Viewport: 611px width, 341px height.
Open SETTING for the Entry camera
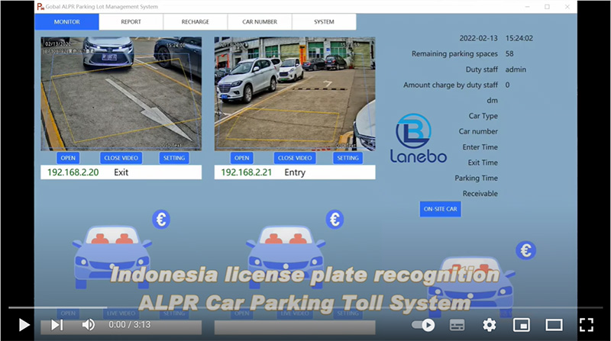(x=348, y=158)
